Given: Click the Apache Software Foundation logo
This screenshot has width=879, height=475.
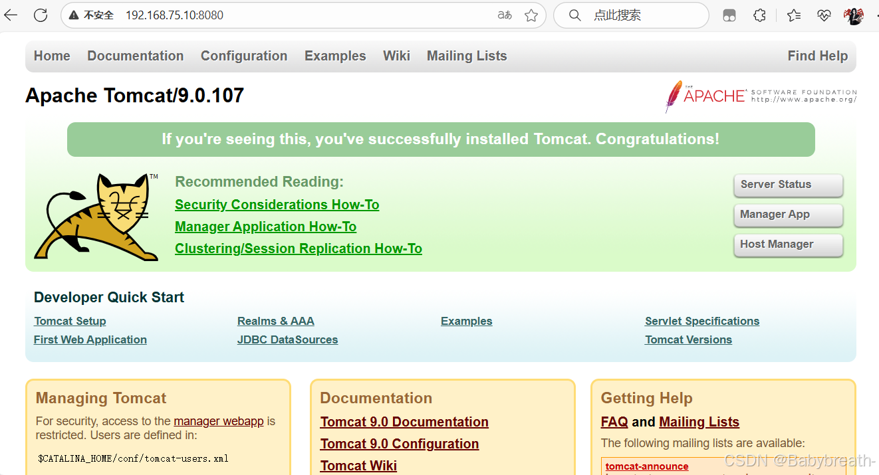Looking at the screenshot, I should [x=761, y=96].
